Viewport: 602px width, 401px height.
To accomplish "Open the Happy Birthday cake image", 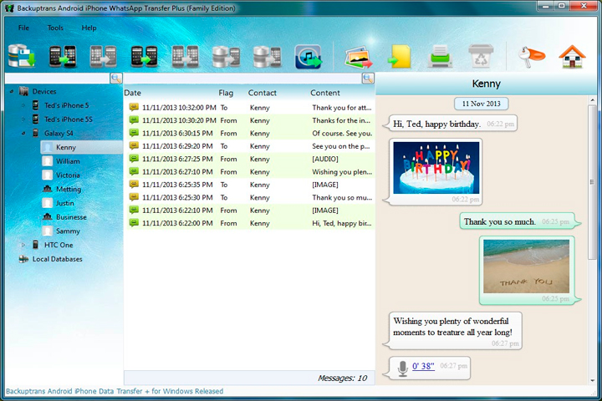I will tap(436, 167).
